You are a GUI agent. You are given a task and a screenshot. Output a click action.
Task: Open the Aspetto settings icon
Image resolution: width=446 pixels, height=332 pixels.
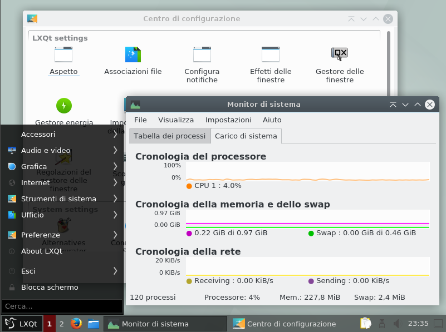pyautogui.click(x=63, y=54)
